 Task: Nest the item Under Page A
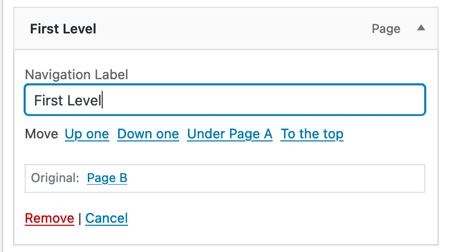tap(230, 134)
